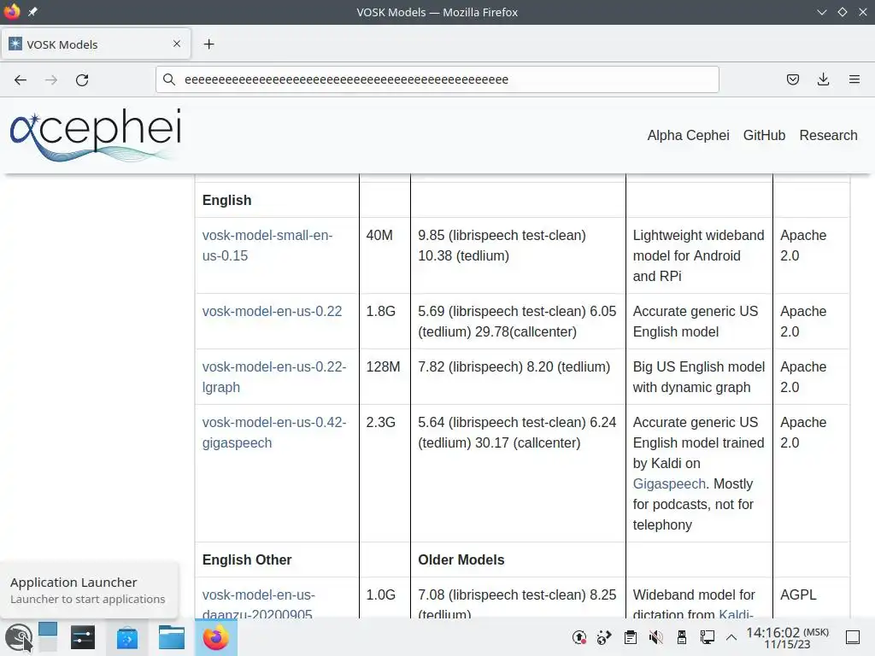Download vosk-model-small-en-us-0.15
The height and width of the screenshot is (656, 875).
[267, 245]
